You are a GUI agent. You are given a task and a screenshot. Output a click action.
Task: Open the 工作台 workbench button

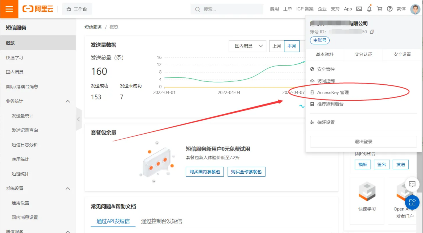(x=77, y=9)
